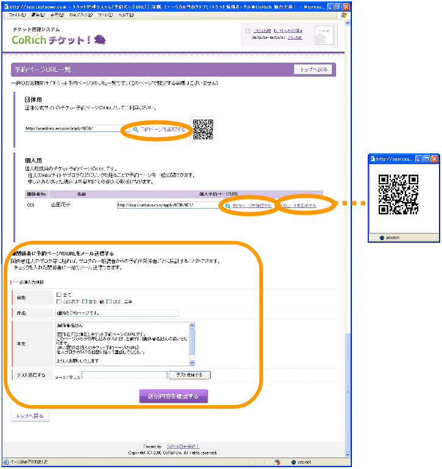This screenshot has width=442, height=469.
Task: Click QR code image in the popup window
Action: (x=399, y=195)
